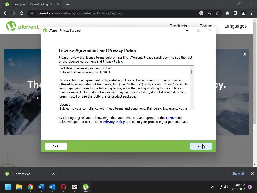The width and height of the screenshot is (257, 193).
Task: Reload the page with the refresh icon
Action: 22,13
